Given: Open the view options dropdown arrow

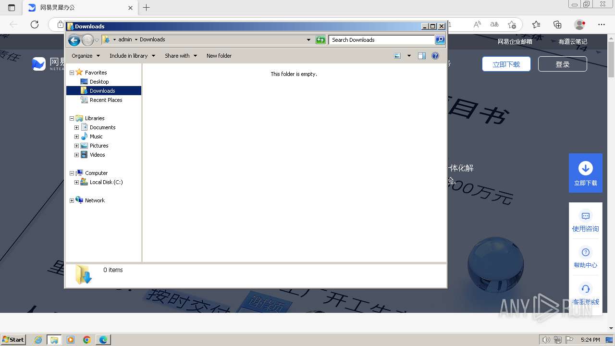Looking at the screenshot, I should click(409, 56).
